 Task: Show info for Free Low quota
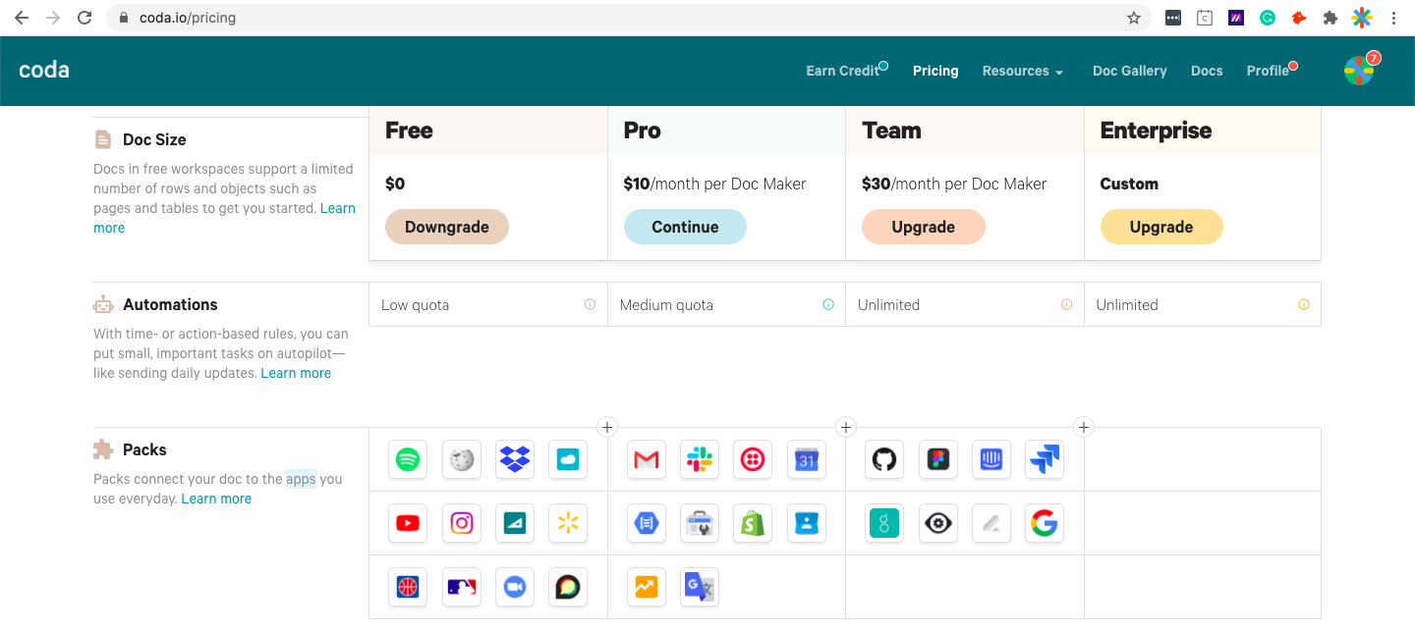pyautogui.click(x=590, y=304)
